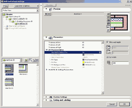132x108 pixels.
Task: Click the Cancel button
Action: coord(112,104)
